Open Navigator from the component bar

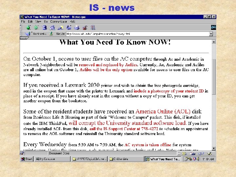point(184,153)
